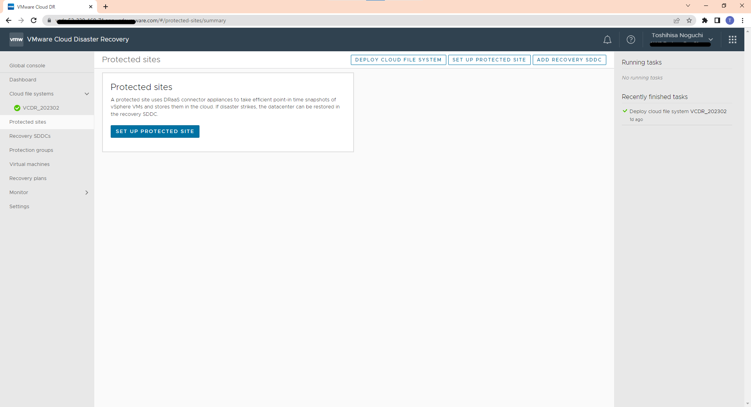The height and width of the screenshot is (407, 751).
Task: Click VMware Cloud Disaster Recovery title
Action: click(78, 40)
